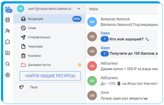Open the Ozon email Кто мой хороший?
This screenshot has height=105, width=164.
122,37
